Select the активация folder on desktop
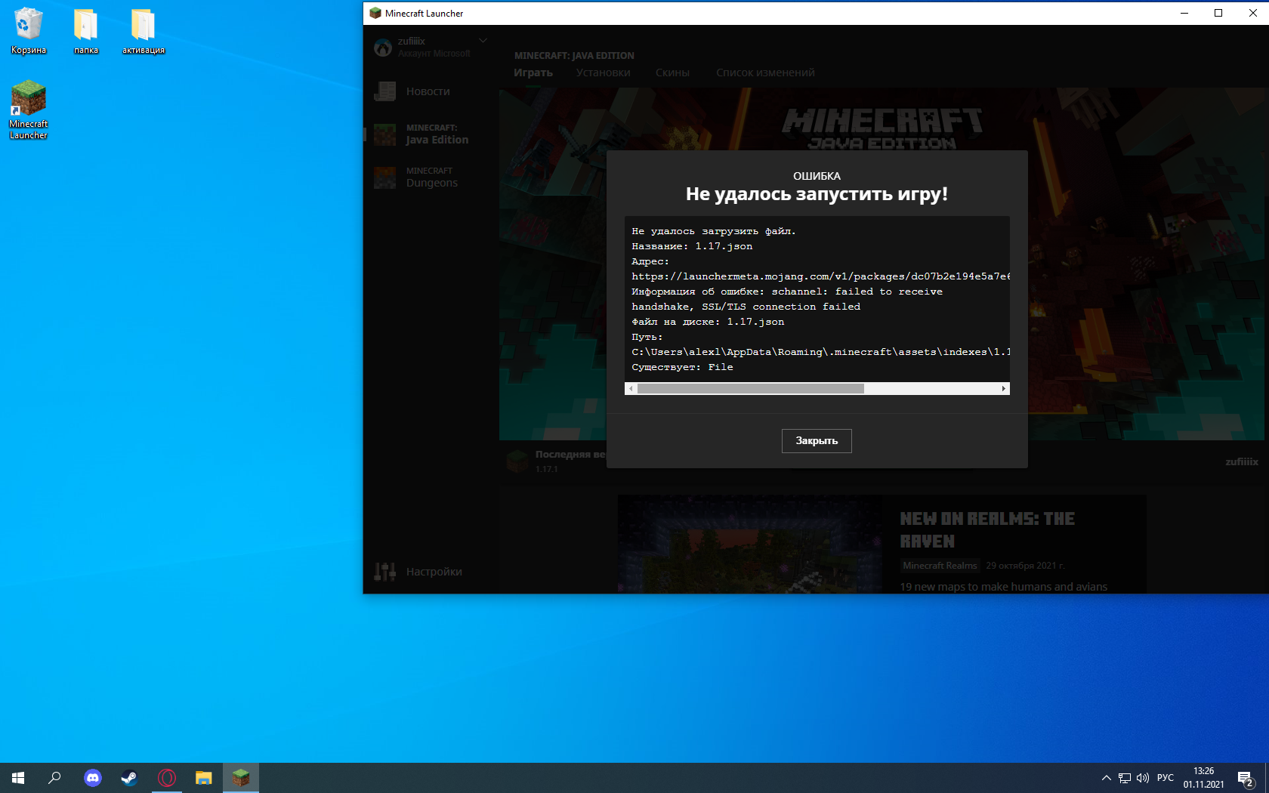This screenshot has width=1269, height=793. tap(143, 31)
